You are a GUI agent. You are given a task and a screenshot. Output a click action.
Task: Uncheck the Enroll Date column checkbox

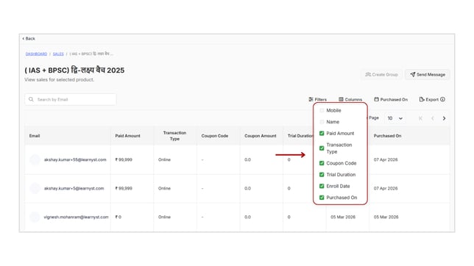[x=322, y=186]
